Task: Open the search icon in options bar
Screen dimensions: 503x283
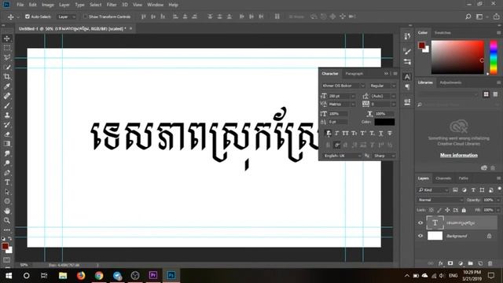Action: click(468, 17)
